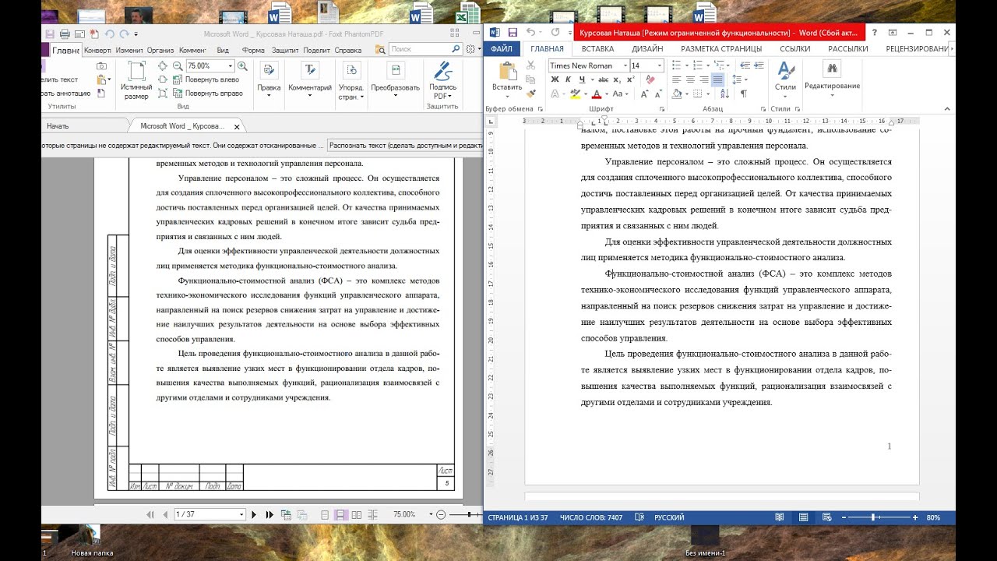Toggle italic (К) formatting in Word
This screenshot has width=997, height=561.
click(569, 79)
